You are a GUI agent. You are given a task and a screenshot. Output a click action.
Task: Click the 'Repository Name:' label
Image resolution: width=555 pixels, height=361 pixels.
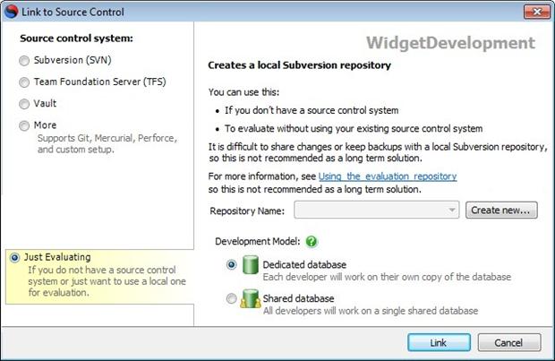[x=247, y=211]
